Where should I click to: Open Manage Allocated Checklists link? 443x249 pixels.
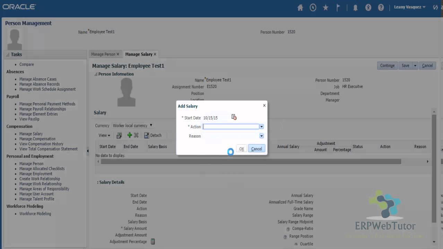(x=42, y=169)
